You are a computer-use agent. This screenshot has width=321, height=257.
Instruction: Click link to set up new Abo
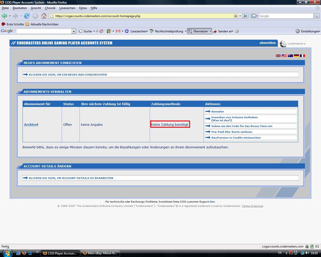(68, 75)
